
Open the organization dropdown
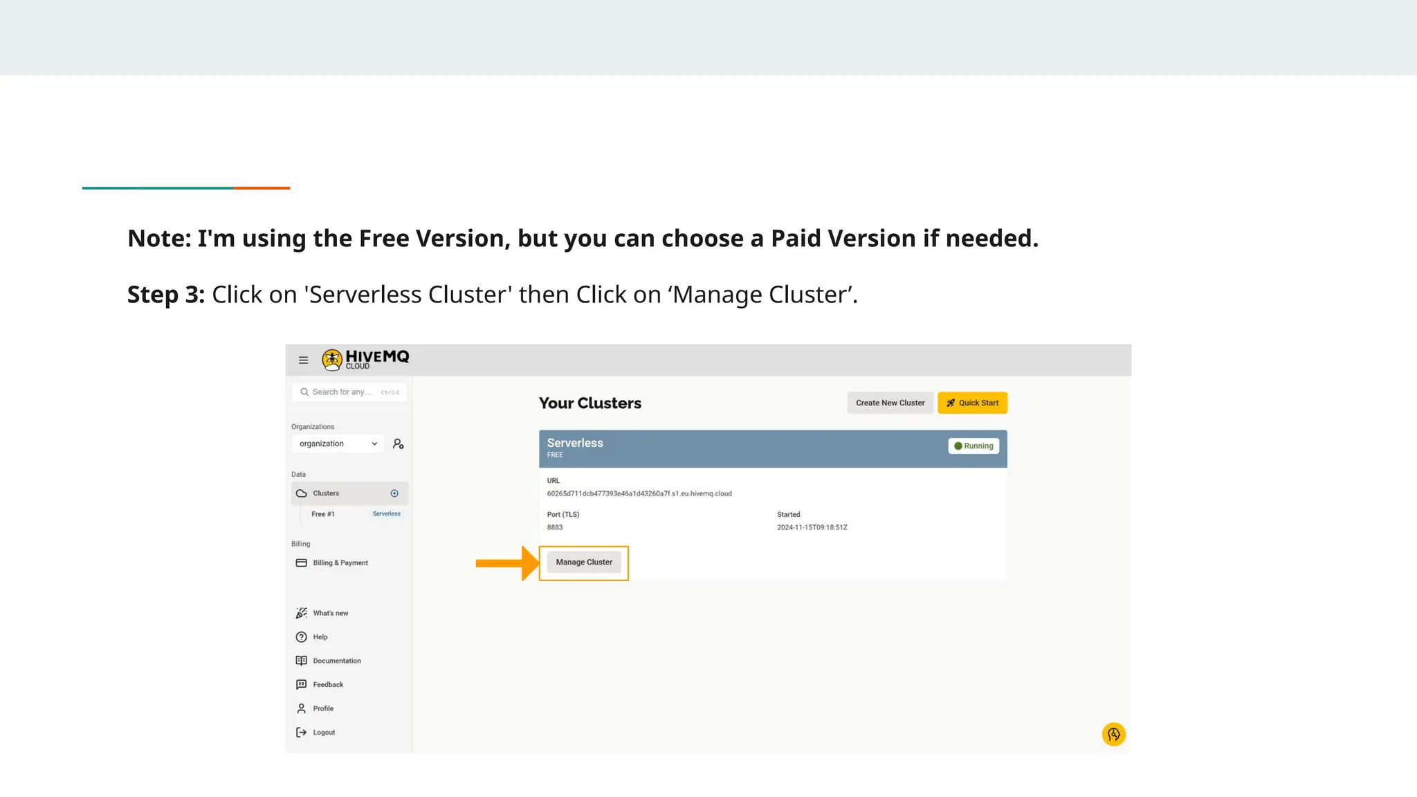click(337, 443)
